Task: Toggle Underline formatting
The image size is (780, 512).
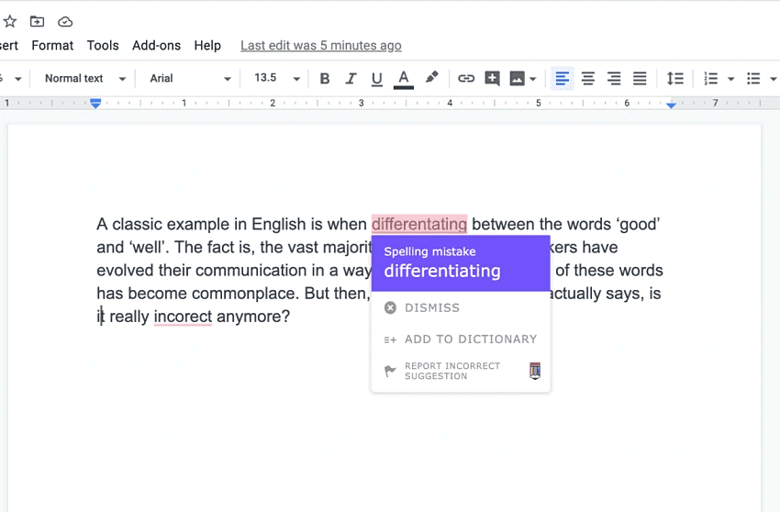Action: coord(377,79)
